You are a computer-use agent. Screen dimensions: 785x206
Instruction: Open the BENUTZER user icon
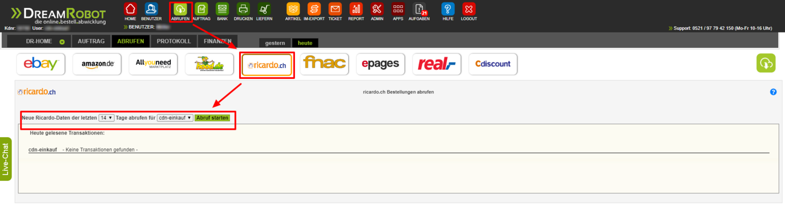point(151,9)
